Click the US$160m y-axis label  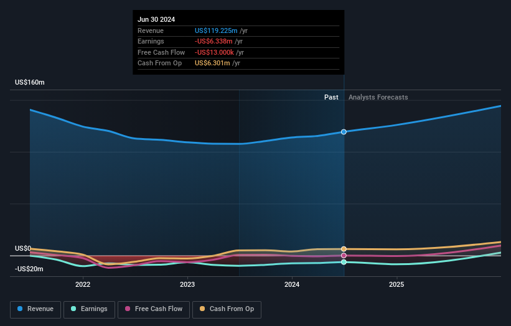point(30,82)
